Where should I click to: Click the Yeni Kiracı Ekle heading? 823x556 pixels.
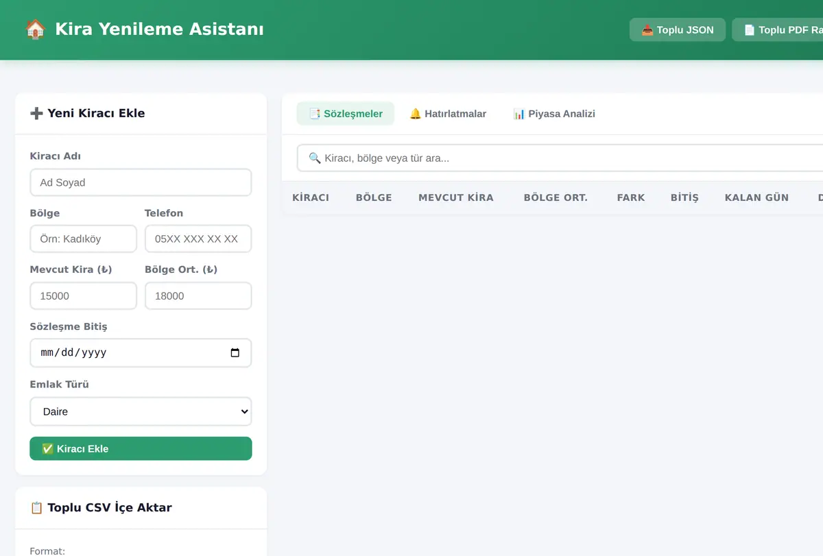tap(88, 113)
